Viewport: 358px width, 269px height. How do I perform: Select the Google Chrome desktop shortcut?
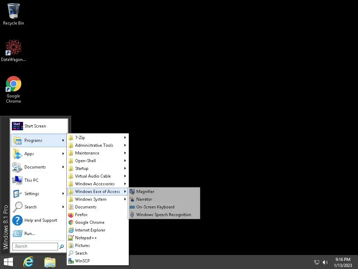14,89
